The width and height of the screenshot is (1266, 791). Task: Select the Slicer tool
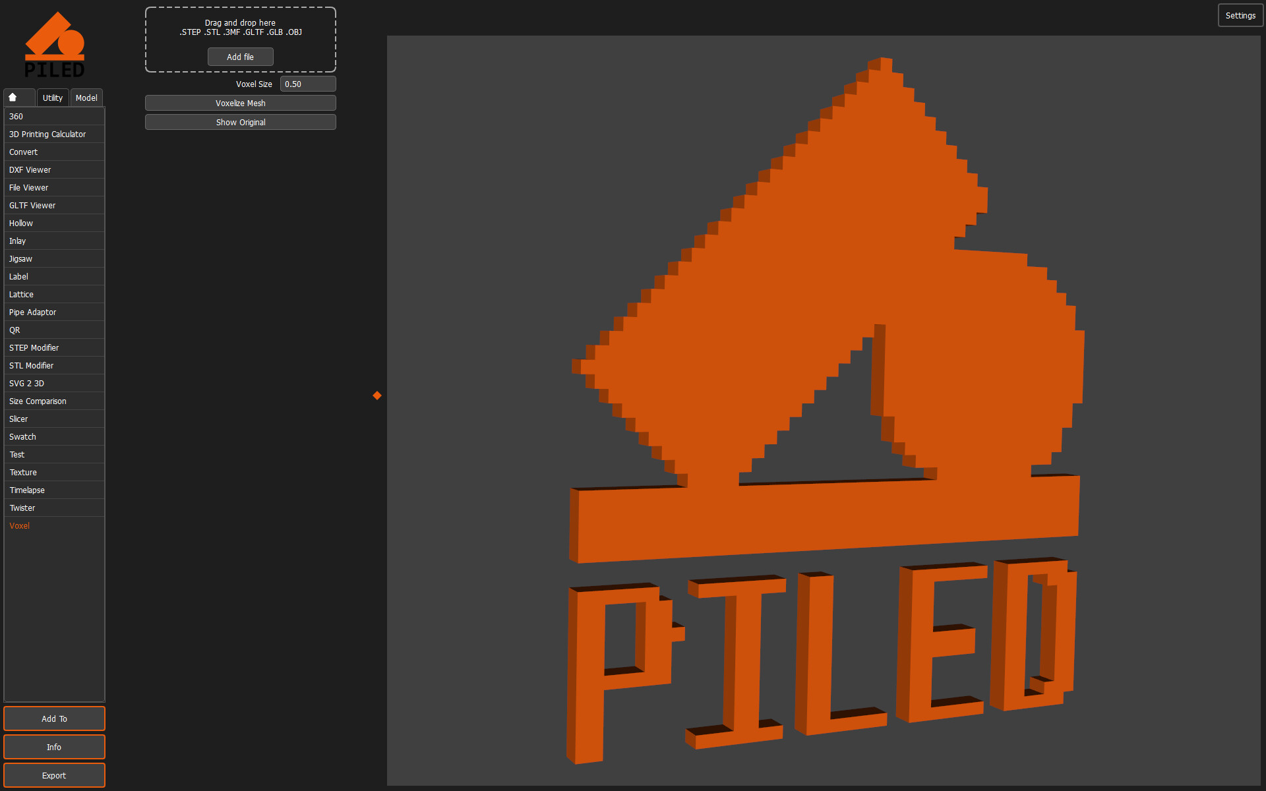coord(54,419)
